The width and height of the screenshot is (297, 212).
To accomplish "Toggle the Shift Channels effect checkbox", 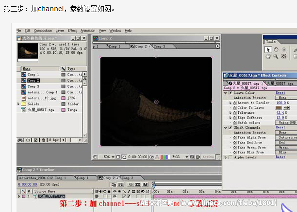I will pos(230,128).
